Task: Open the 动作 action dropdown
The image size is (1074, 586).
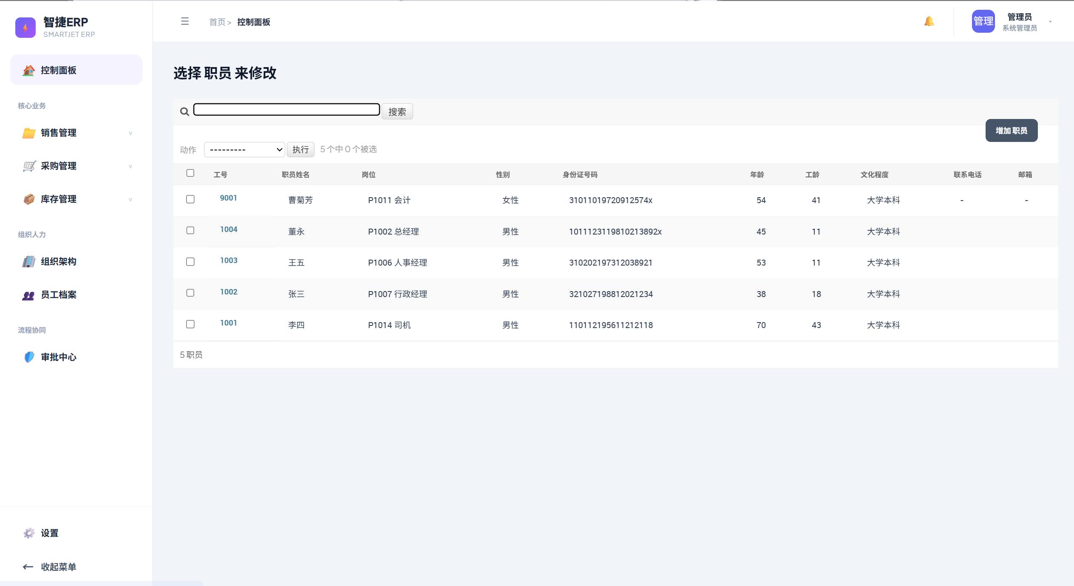Action: (x=244, y=150)
